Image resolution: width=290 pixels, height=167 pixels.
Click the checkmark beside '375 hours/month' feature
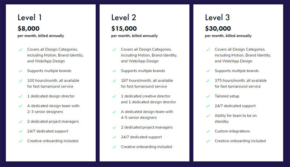pyautogui.click(x=208, y=81)
